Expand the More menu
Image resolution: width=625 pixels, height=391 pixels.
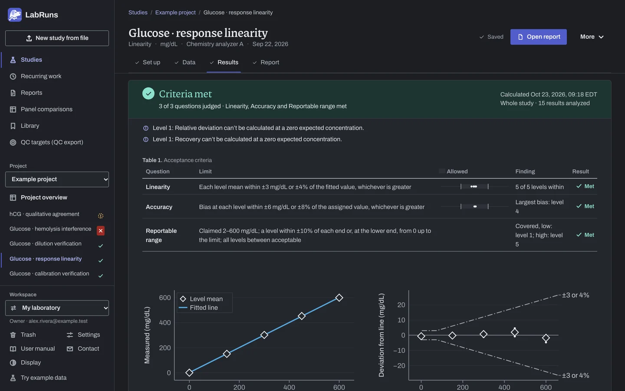click(592, 37)
